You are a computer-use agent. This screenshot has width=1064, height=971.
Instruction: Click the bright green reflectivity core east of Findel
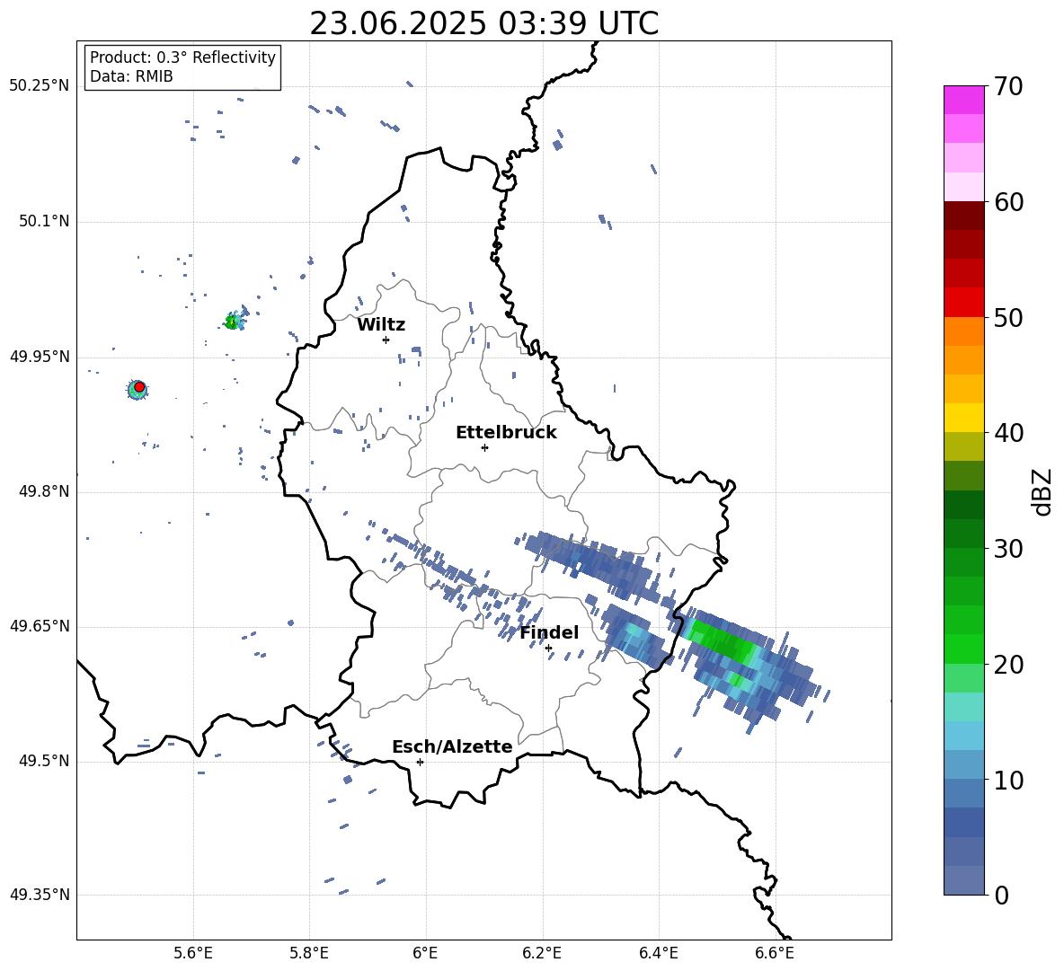tap(722, 641)
